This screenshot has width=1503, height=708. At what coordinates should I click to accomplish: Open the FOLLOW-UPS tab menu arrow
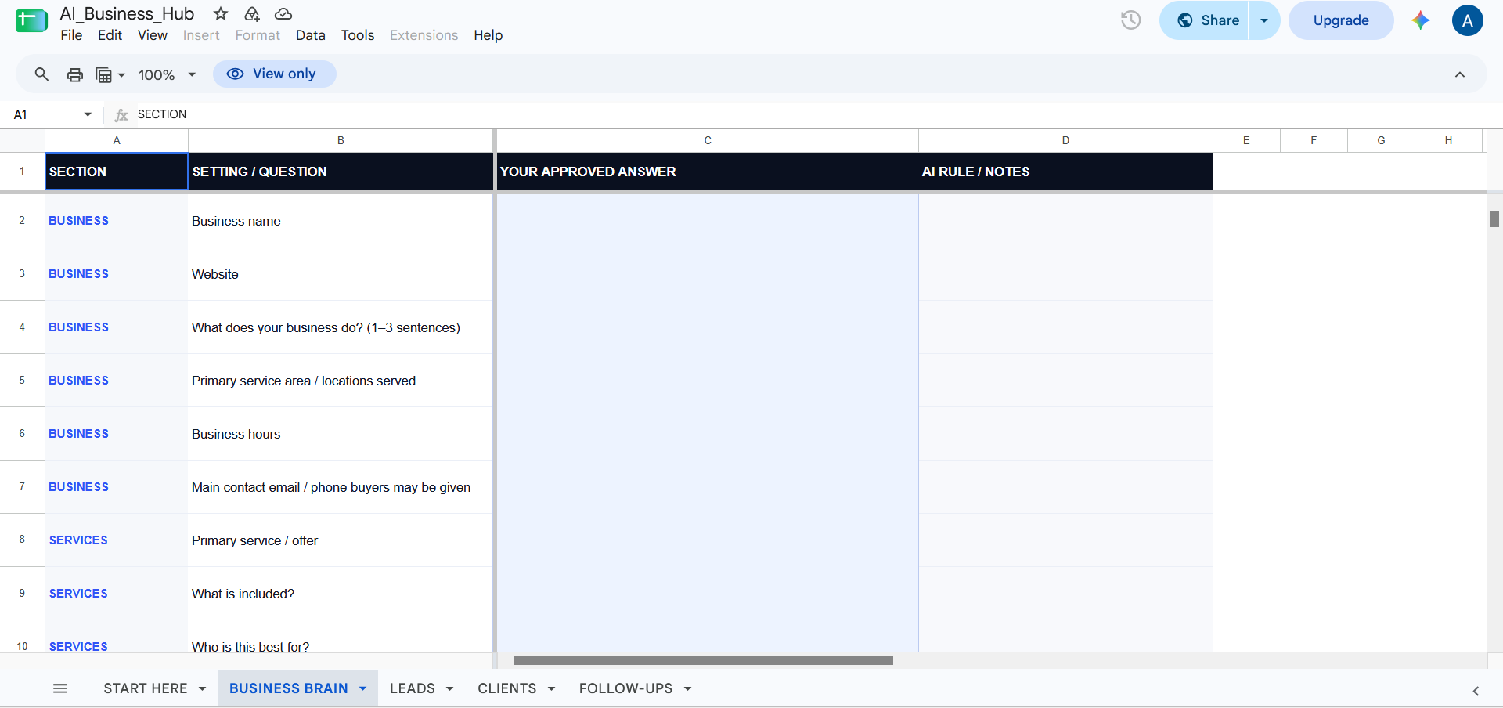pyautogui.click(x=688, y=688)
